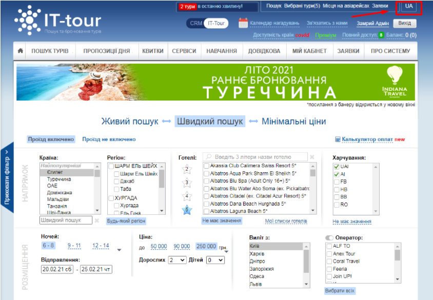The height and width of the screenshot is (300, 433).
Task: Switch to Мінімальні ціни mode
Action: (294, 122)
